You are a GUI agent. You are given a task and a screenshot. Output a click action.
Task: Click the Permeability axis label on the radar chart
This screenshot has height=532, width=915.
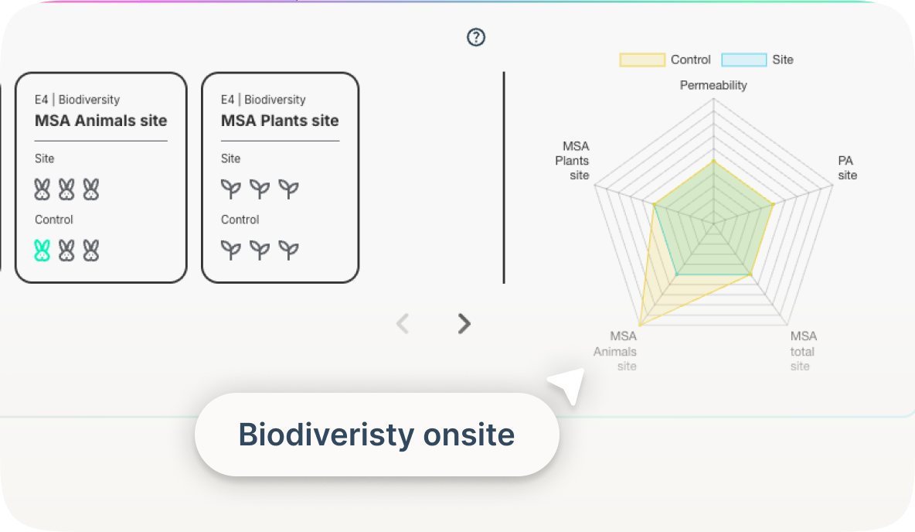(713, 85)
